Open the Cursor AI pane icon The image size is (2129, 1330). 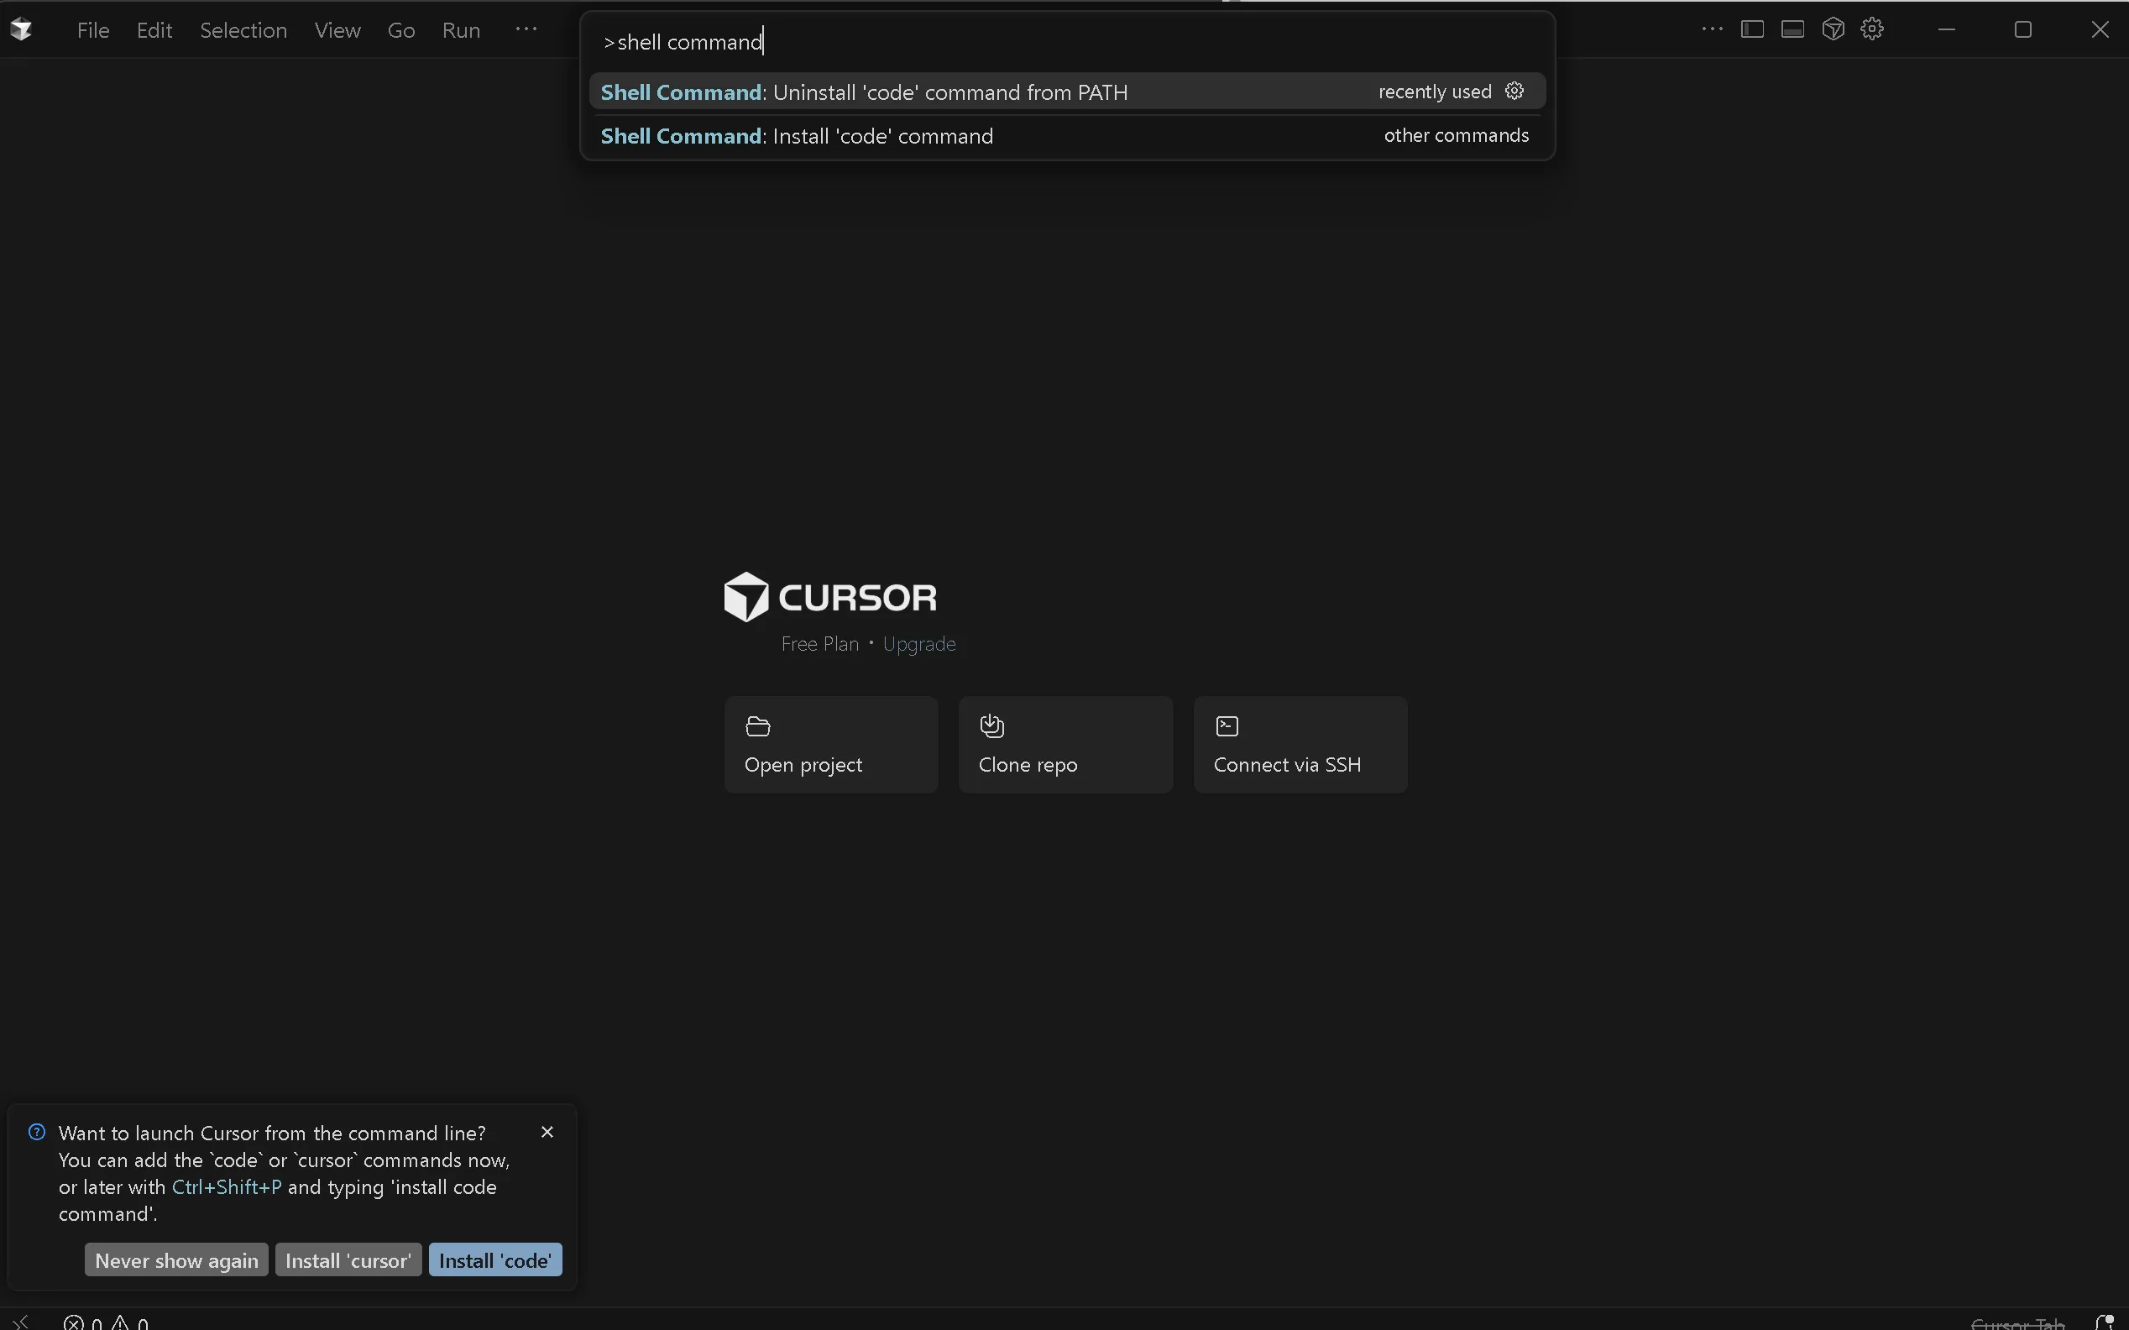click(1833, 30)
